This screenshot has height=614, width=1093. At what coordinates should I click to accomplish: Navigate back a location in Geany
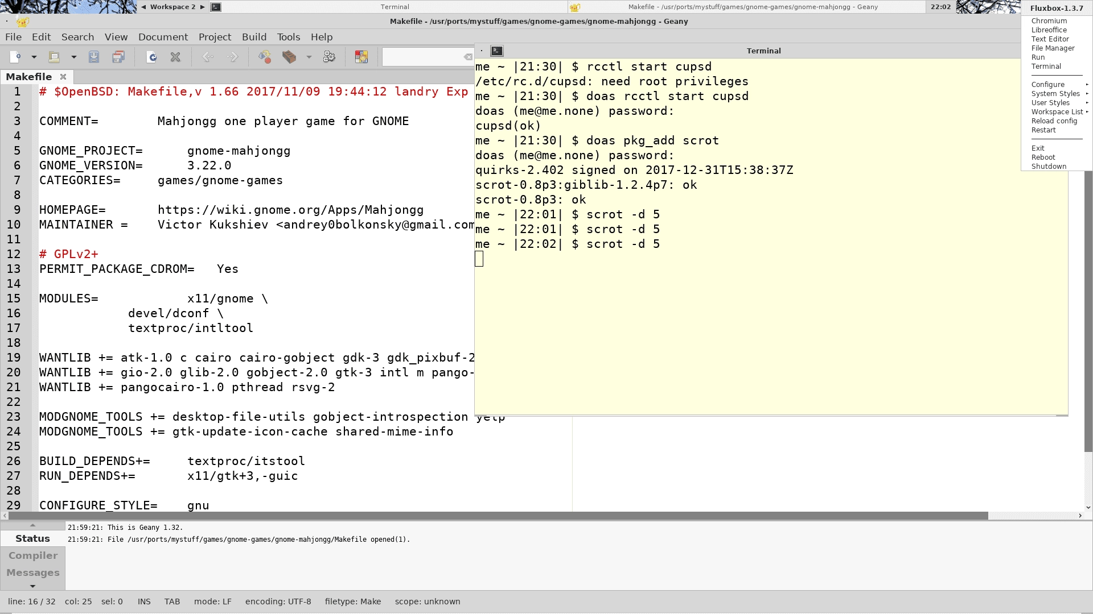[208, 57]
